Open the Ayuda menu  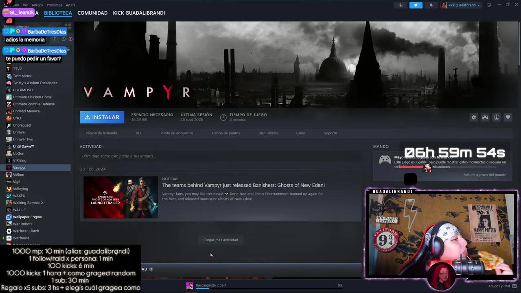coord(70,5)
